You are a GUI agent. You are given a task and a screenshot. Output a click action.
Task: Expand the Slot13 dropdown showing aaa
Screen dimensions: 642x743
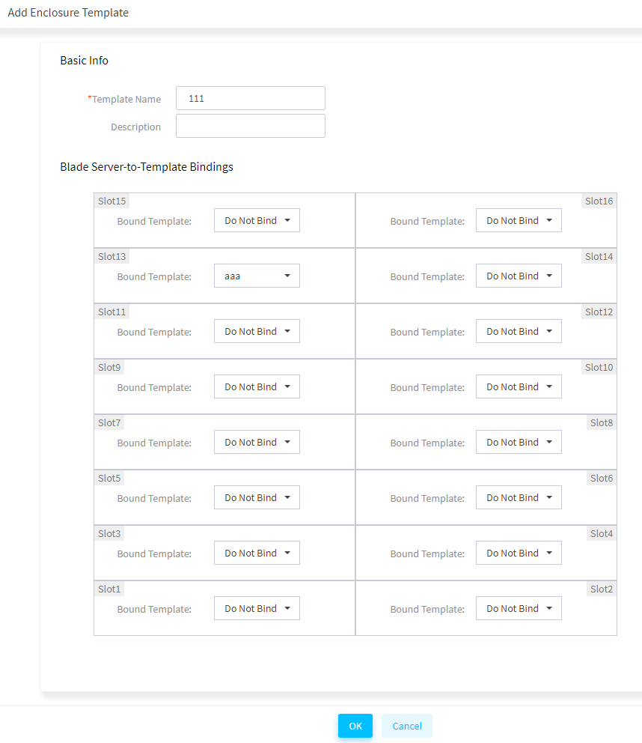(257, 276)
